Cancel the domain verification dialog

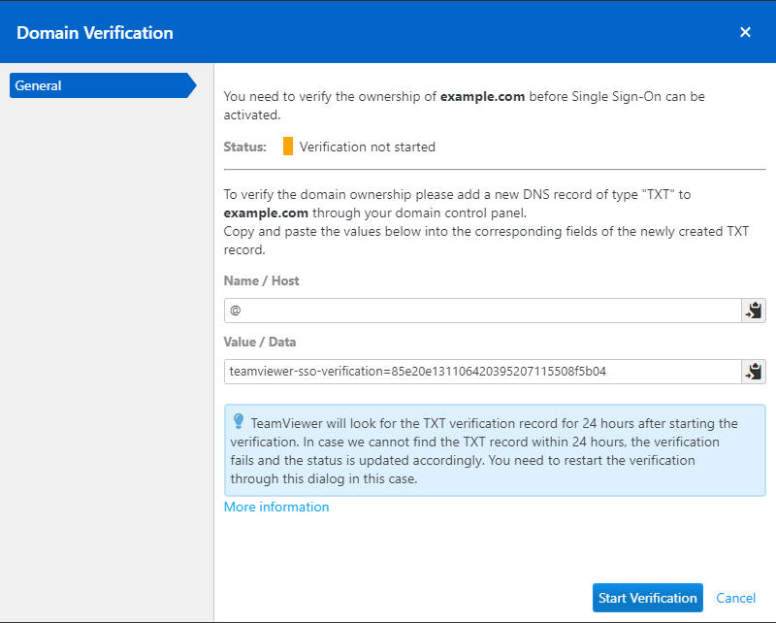[x=735, y=598]
